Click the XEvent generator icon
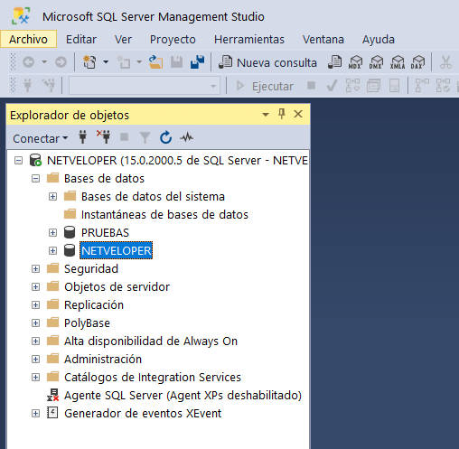 click(52, 413)
